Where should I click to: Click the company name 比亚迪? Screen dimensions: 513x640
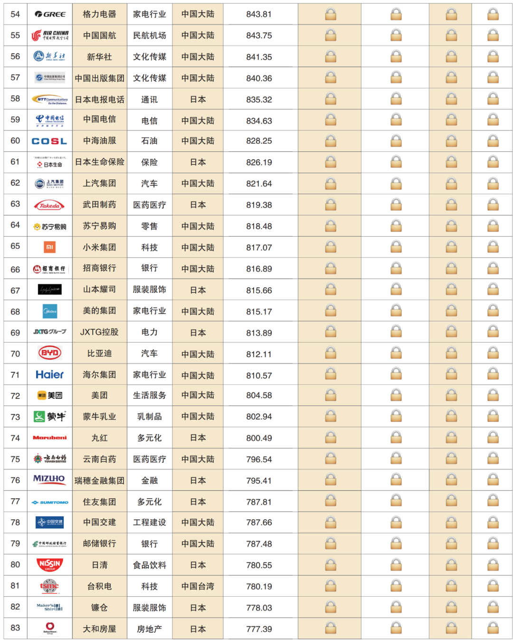(99, 353)
